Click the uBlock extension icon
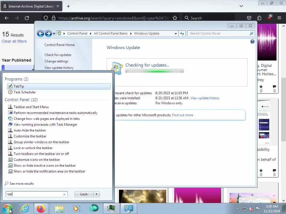 270,18
